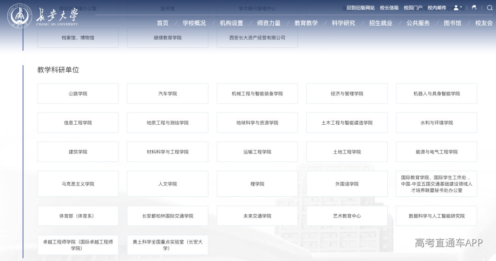Open 公共服务 menu
The height and width of the screenshot is (261, 496).
click(x=418, y=23)
